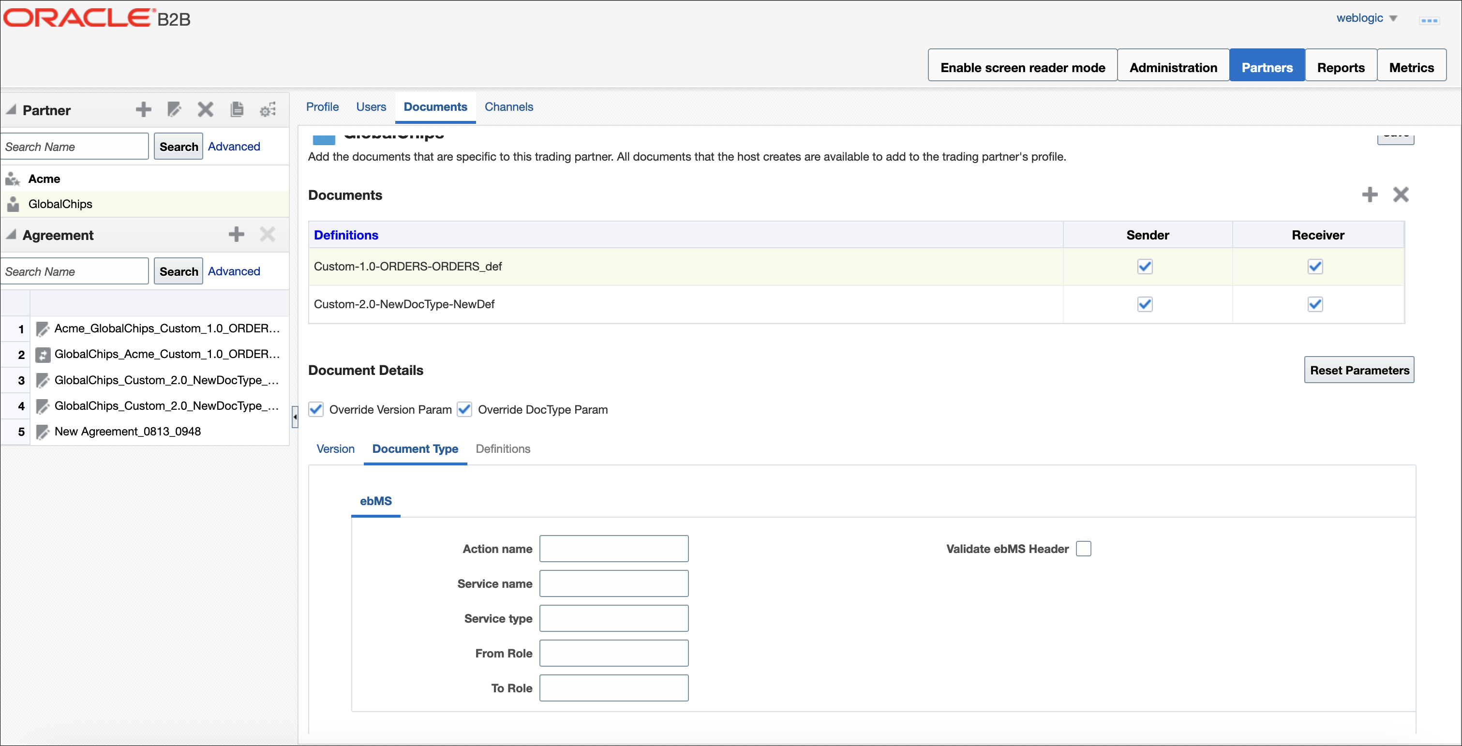Toggle Receiver for Custom-2.0-NewDocType-NewDef
The width and height of the screenshot is (1462, 746).
(x=1315, y=304)
